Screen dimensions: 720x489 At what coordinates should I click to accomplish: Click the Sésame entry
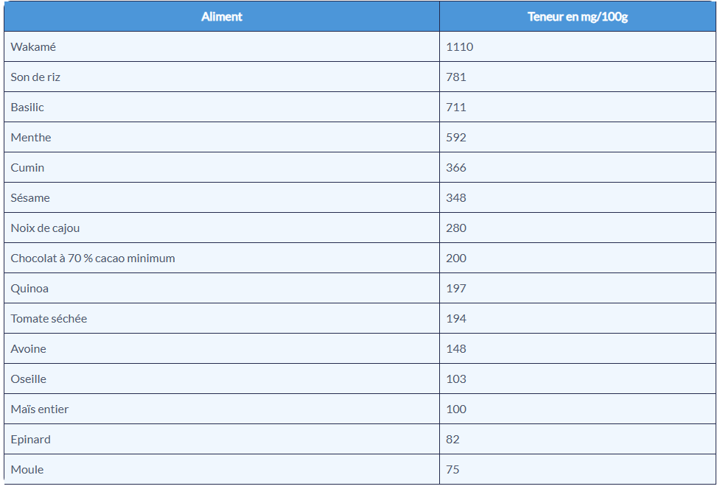click(x=30, y=198)
